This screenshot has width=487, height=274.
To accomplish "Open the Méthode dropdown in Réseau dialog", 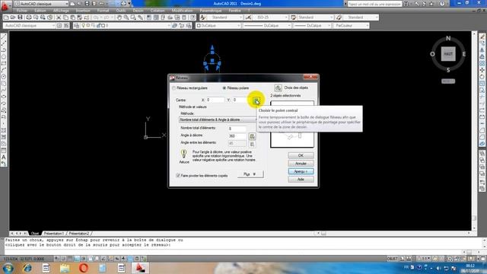I will [x=218, y=119].
